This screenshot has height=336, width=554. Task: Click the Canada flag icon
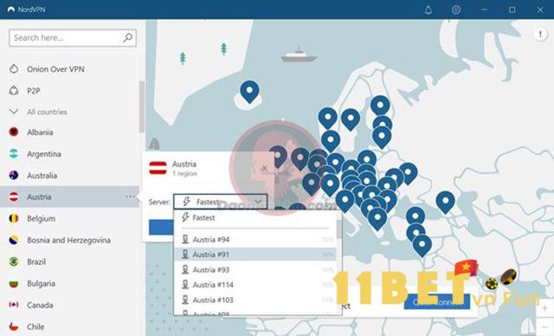[x=14, y=305]
